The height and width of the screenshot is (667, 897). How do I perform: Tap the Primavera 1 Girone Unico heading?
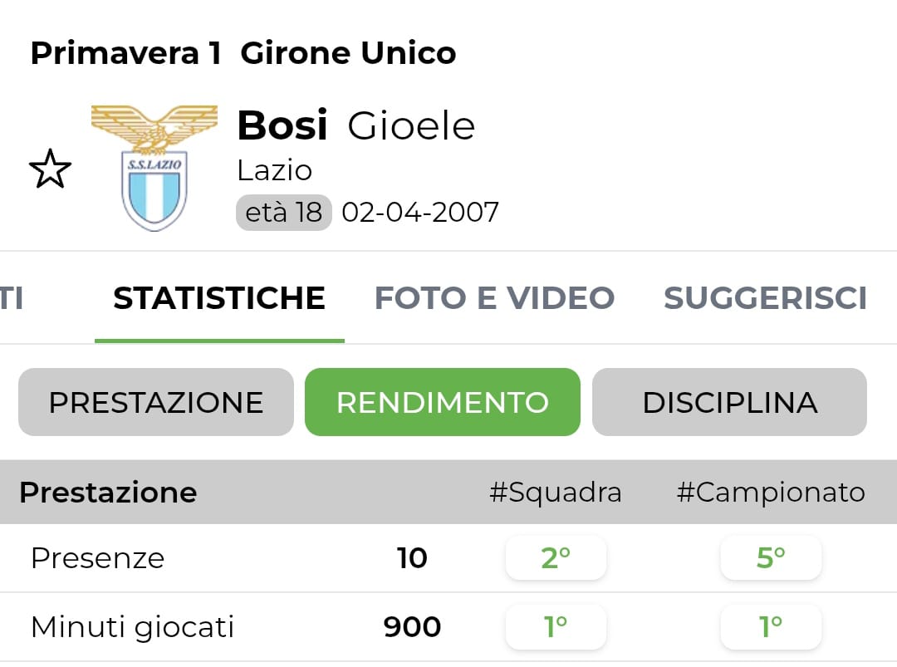tap(243, 54)
